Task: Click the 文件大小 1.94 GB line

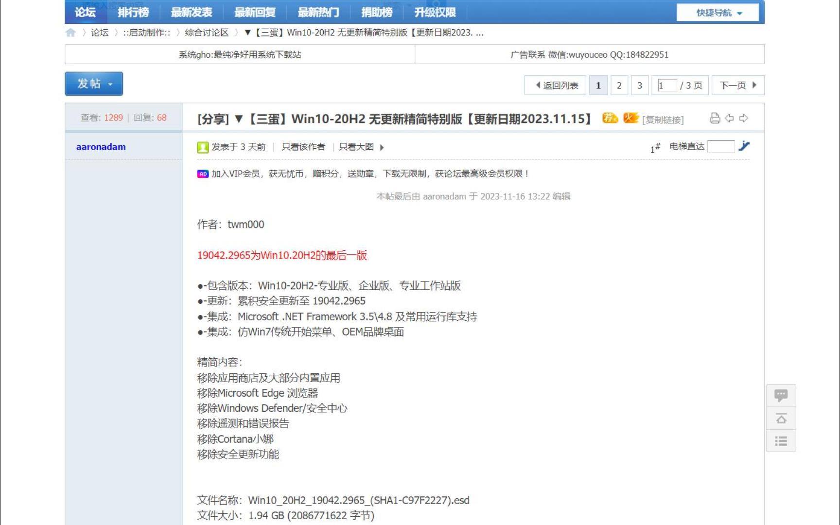Action: [x=286, y=515]
